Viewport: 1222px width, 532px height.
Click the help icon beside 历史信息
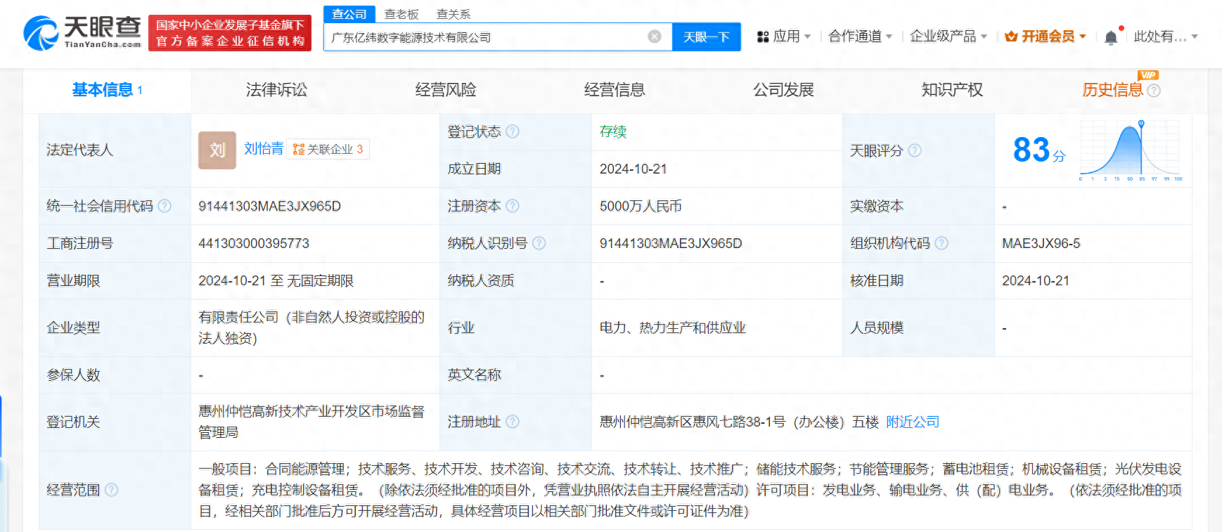pyautogui.click(x=1154, y=91)
